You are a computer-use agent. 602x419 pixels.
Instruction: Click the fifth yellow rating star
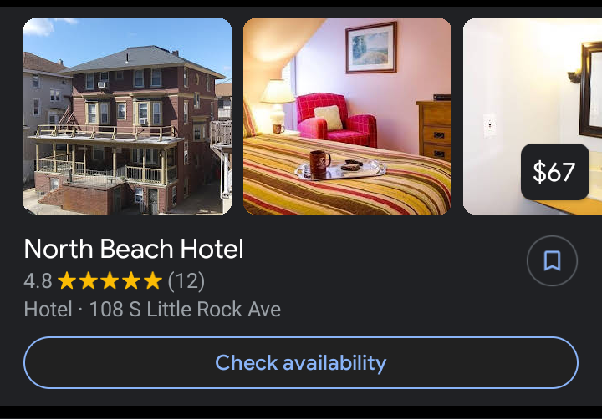[x=153, y=280]
